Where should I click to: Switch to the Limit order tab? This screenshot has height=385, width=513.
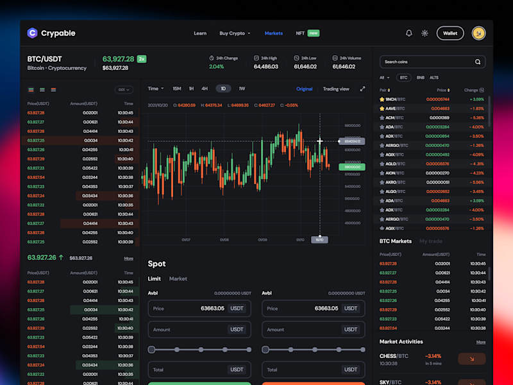click(154, 278)
